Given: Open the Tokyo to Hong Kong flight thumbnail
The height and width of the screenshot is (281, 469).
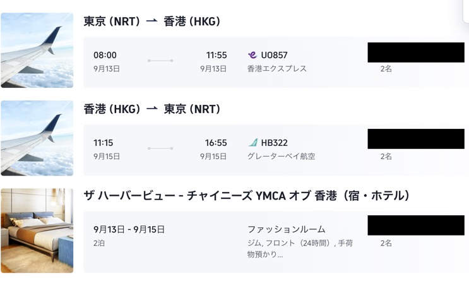Looking at the screenshot, I should 37,51.
